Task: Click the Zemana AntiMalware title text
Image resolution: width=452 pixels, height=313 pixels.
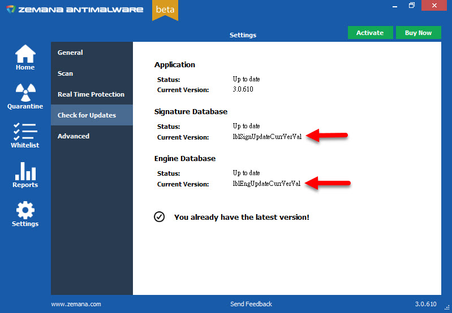Action: click(81, 10)
